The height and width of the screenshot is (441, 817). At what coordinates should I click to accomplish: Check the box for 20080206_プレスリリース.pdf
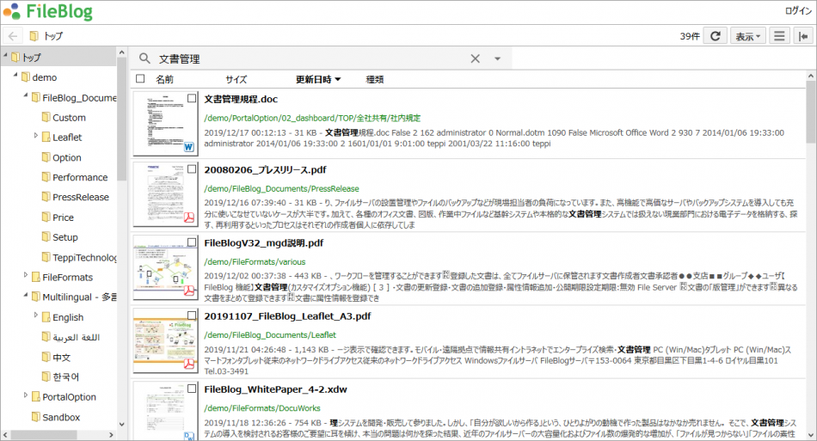click(193, 170)
